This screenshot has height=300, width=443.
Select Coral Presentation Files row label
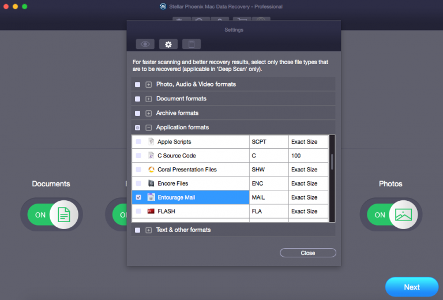point(187,170)
